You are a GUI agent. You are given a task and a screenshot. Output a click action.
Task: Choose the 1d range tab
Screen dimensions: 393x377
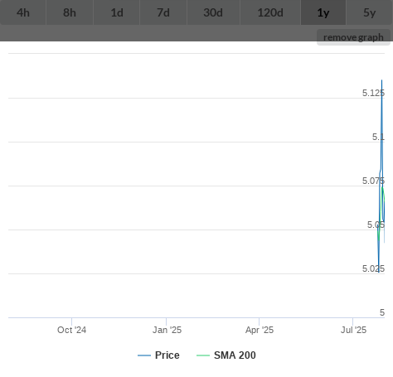coord(117,12)
